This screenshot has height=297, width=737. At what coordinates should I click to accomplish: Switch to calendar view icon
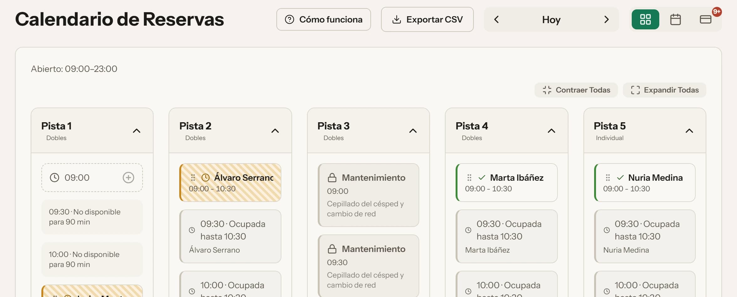675,19
